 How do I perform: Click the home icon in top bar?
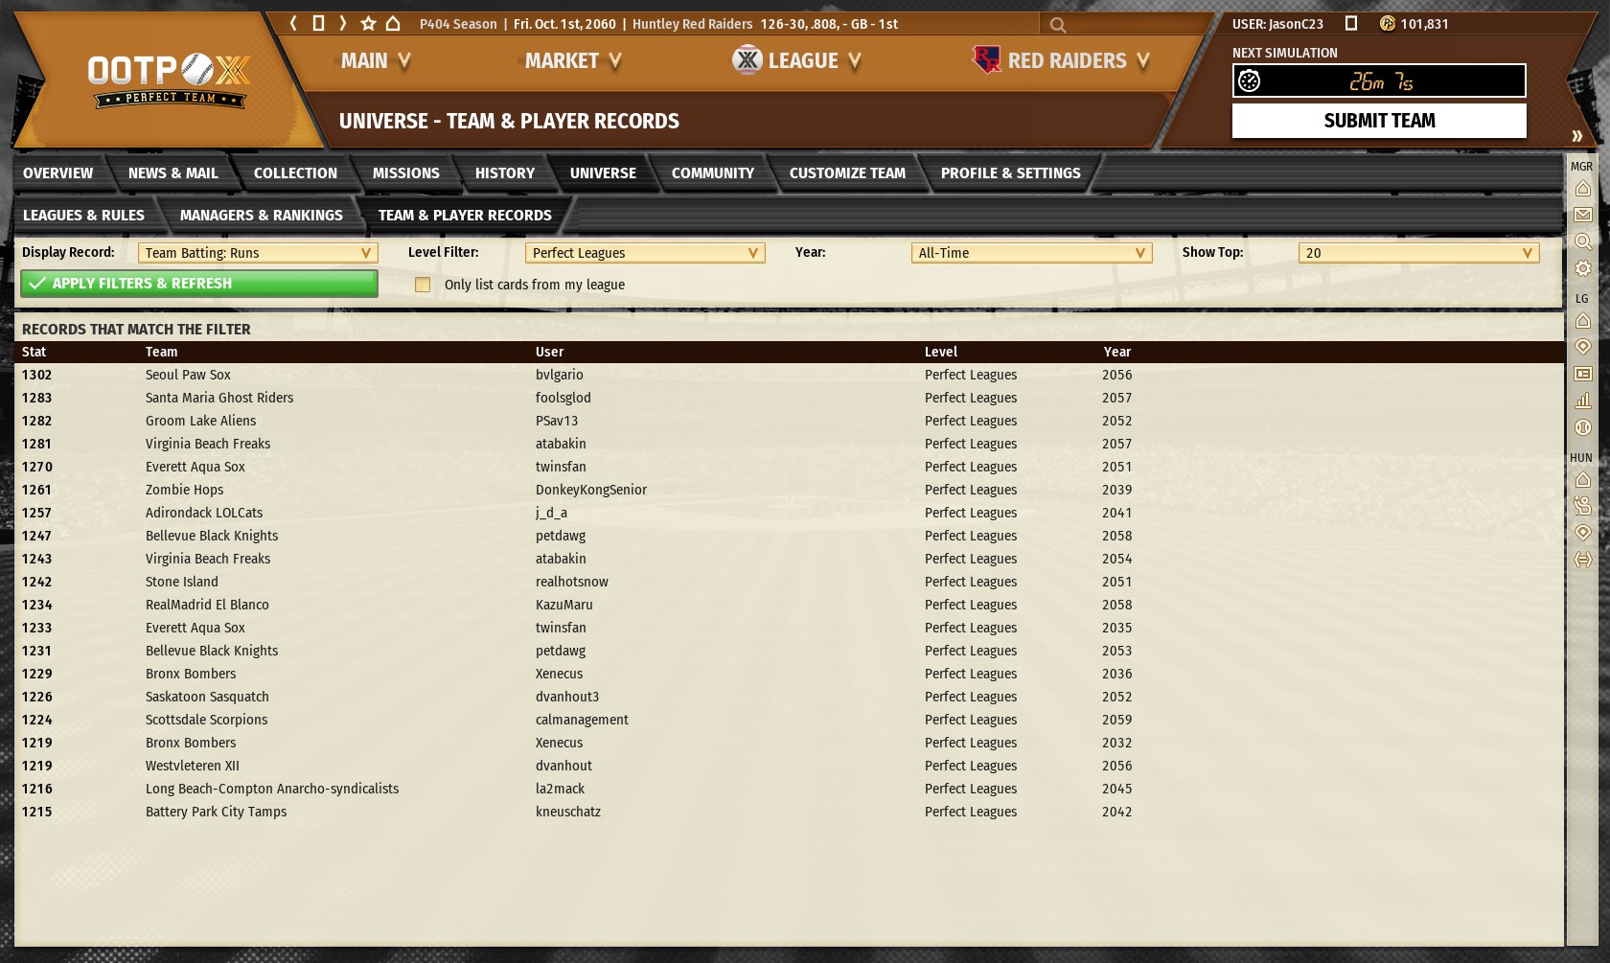point(393,23)
